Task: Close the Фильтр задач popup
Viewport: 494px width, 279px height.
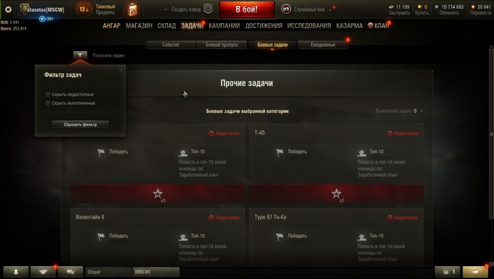Action: tap(121, 70)
